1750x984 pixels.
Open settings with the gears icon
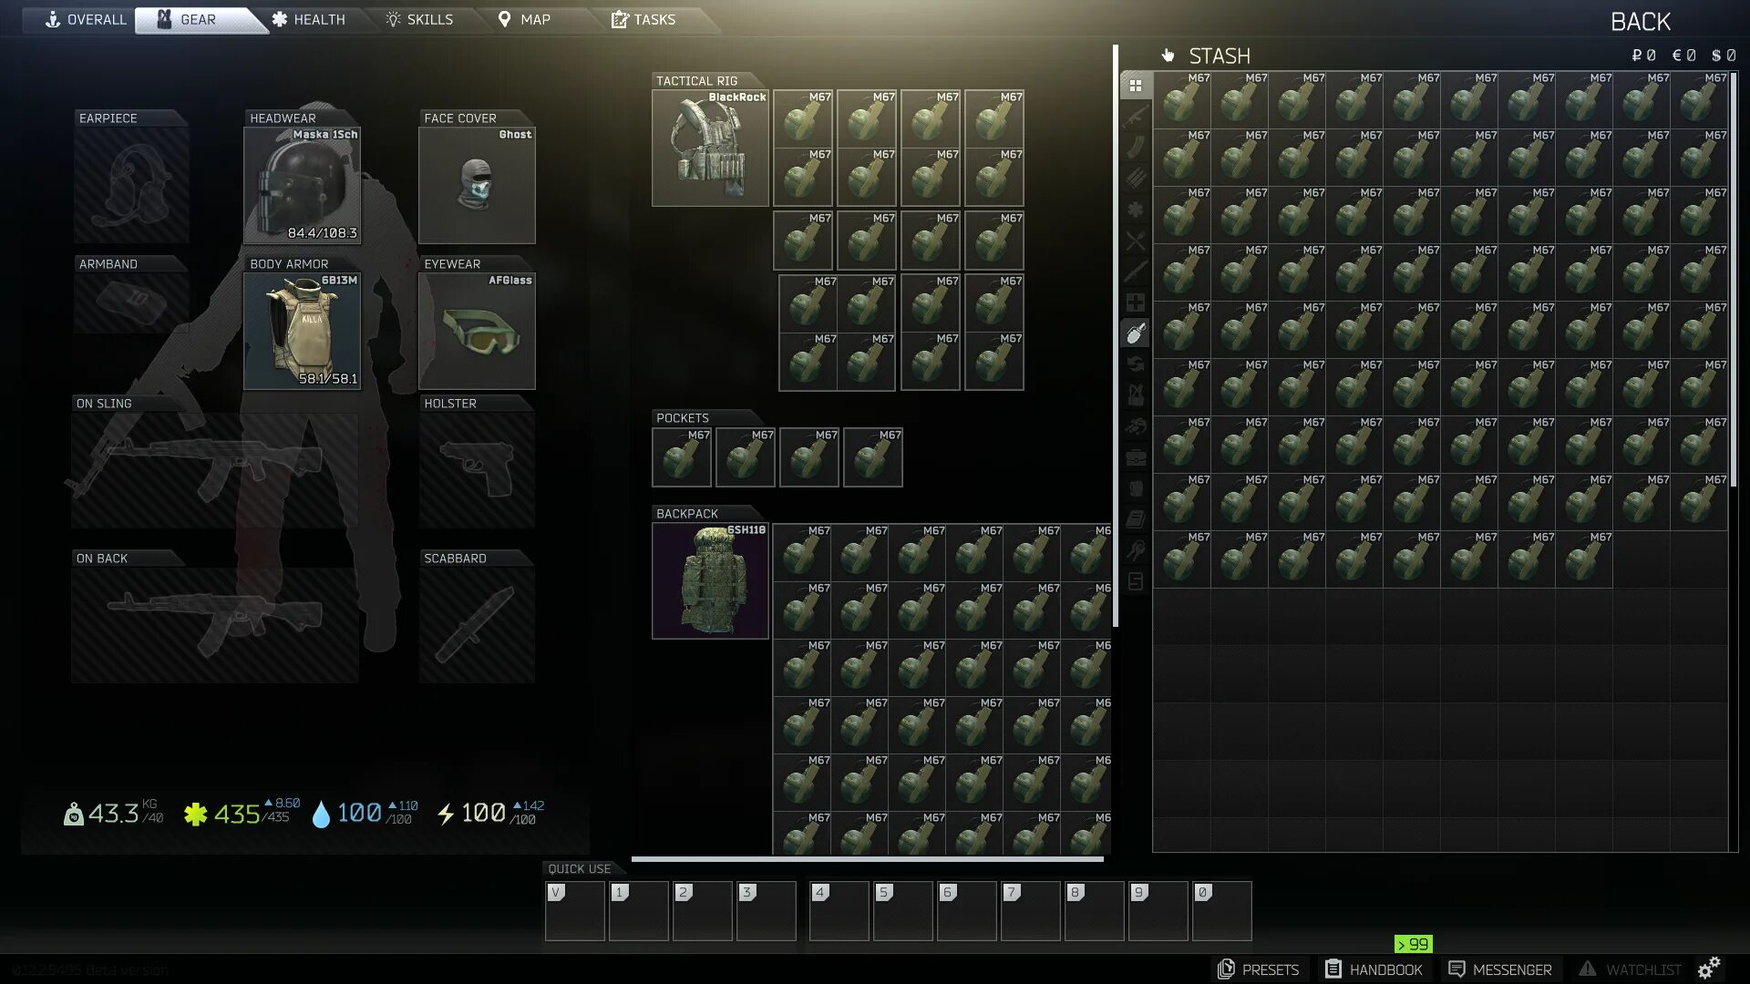(1709, 968)
